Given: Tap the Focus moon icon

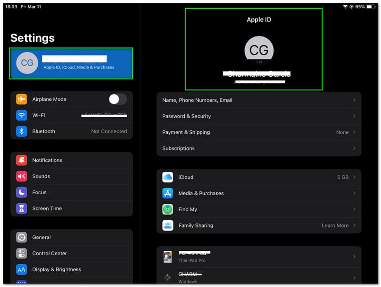Looking at the screenshot, I should tap(21, 192).
